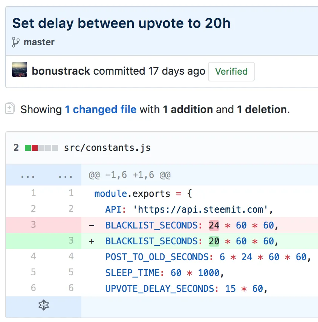The width and height of the screenshot is (318, 322).
Task: Click the 17 days ago timestamp
Action: tap(177, 71)
